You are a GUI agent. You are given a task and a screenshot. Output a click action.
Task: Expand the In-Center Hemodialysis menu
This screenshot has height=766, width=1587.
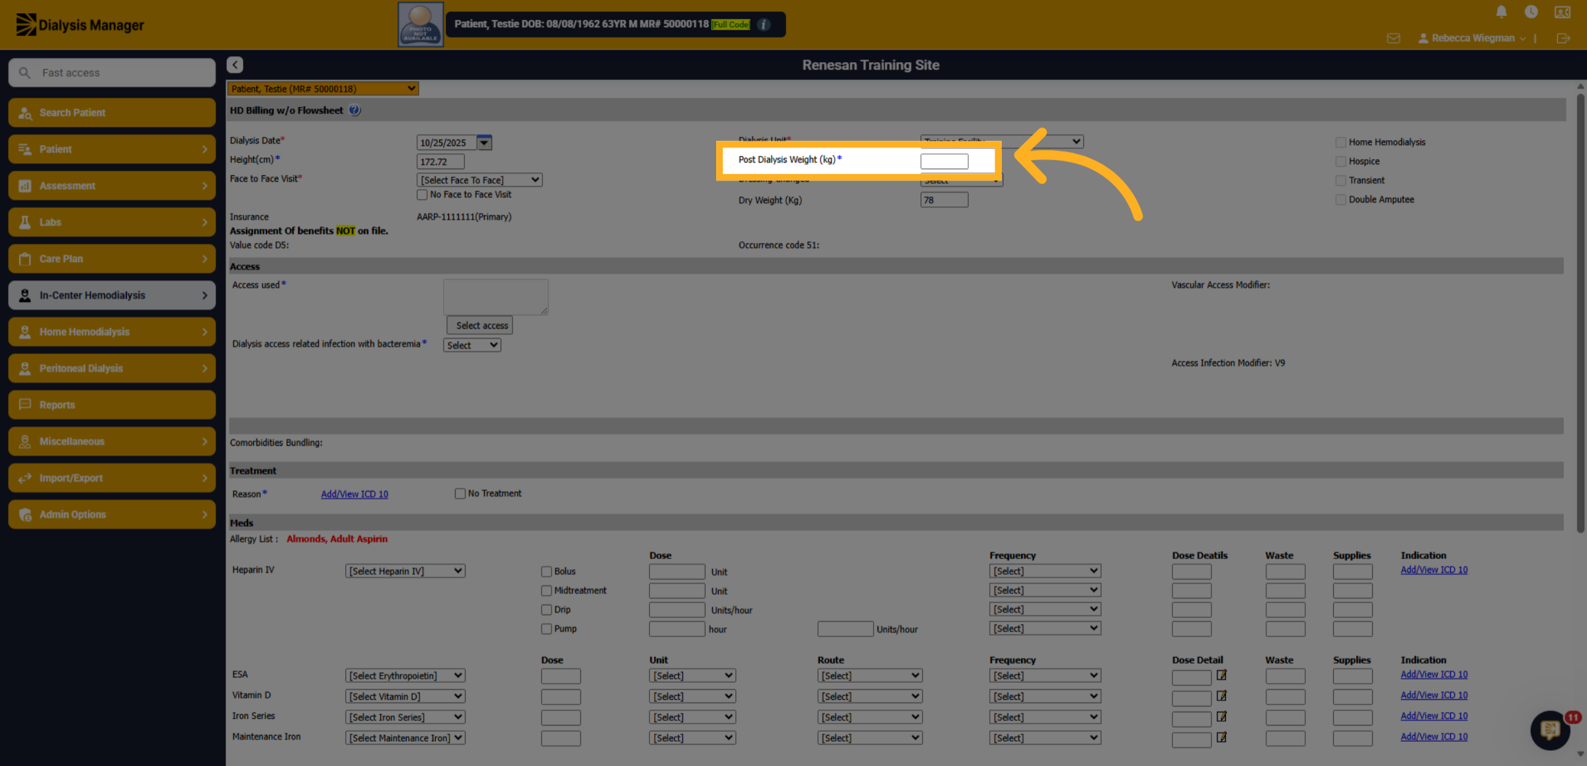point(112,295)
